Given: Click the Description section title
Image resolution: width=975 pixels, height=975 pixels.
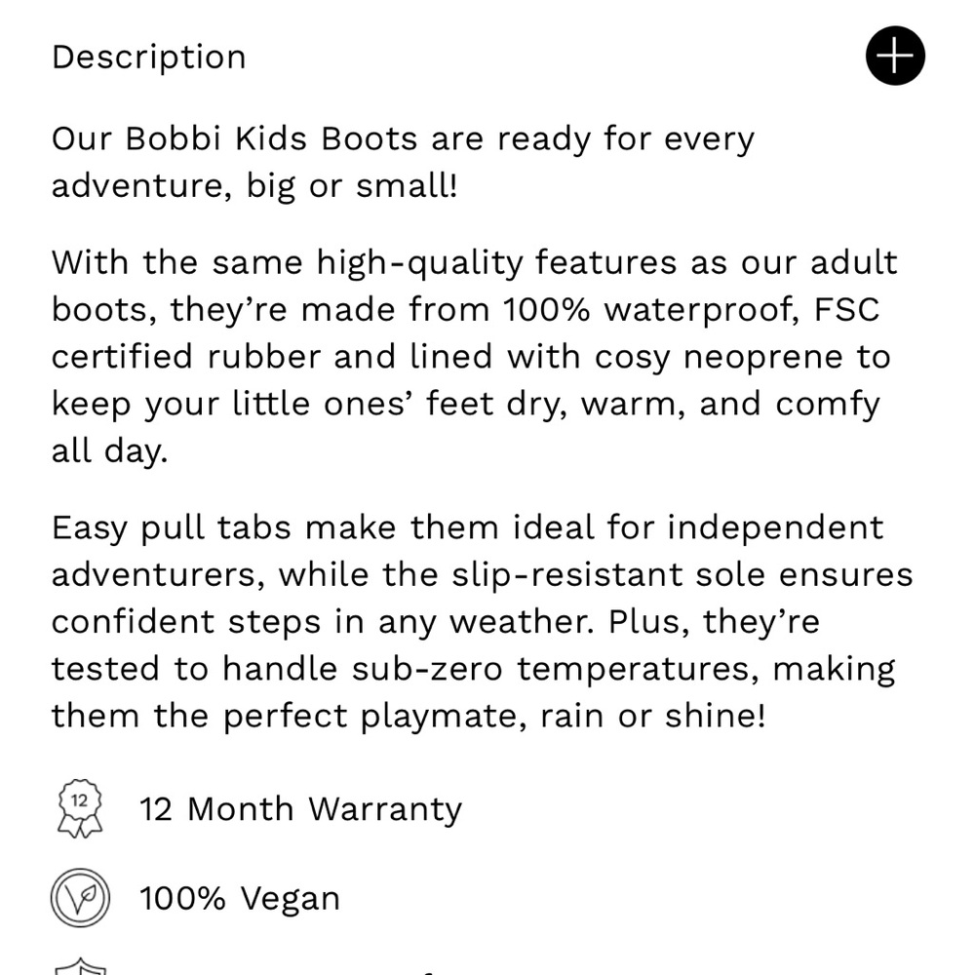Looking at the screenshot, I should (x=148, y=56).
